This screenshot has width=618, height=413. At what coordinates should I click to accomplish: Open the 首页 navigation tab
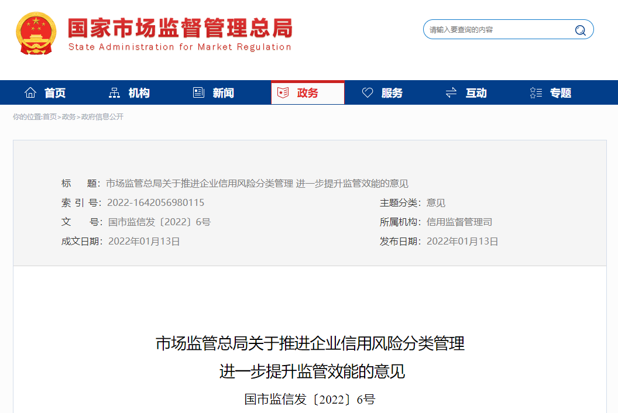click(x=55, y=93)
